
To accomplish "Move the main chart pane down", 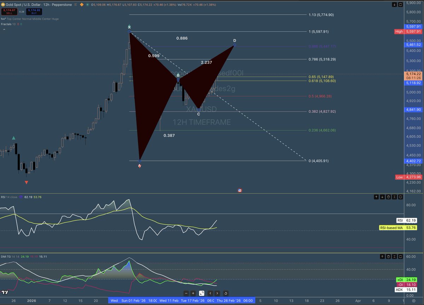I will coord(394,5).
